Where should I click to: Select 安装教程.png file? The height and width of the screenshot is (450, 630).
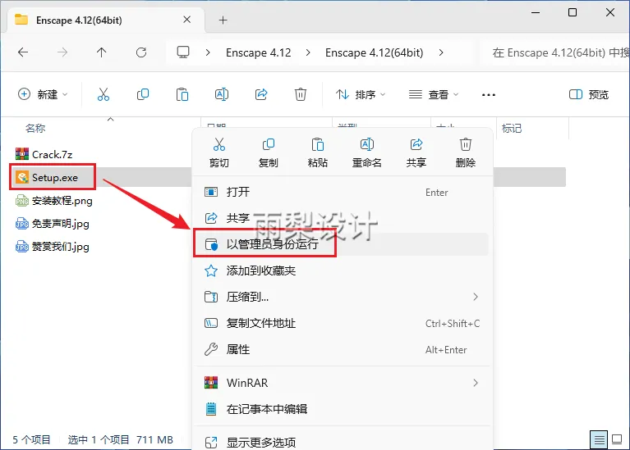click(54, 201)
